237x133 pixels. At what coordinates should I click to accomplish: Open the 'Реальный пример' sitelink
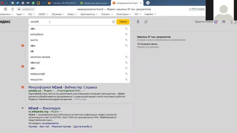point(61,126)
